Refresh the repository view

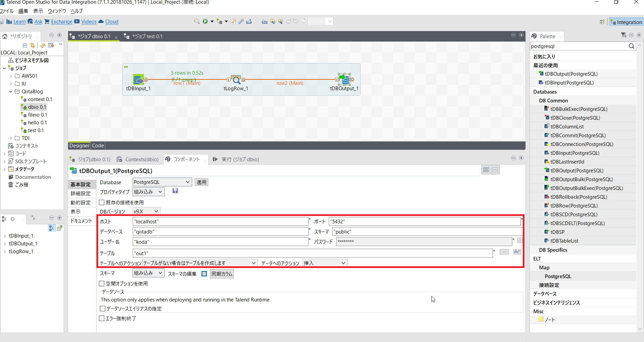point(43,45)
